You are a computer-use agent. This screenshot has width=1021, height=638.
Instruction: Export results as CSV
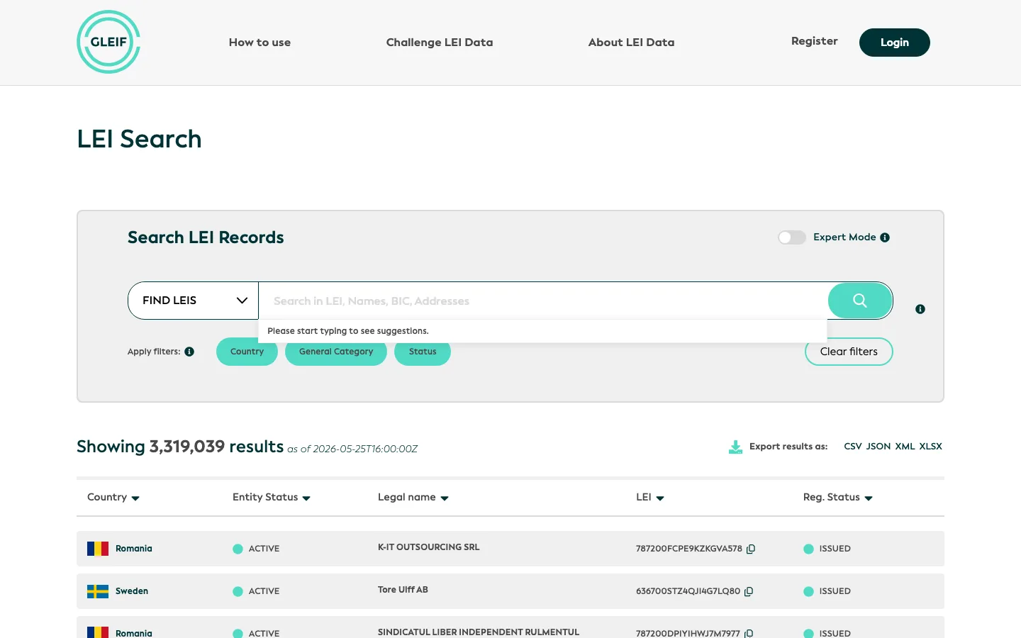click(x=853, y=447)
